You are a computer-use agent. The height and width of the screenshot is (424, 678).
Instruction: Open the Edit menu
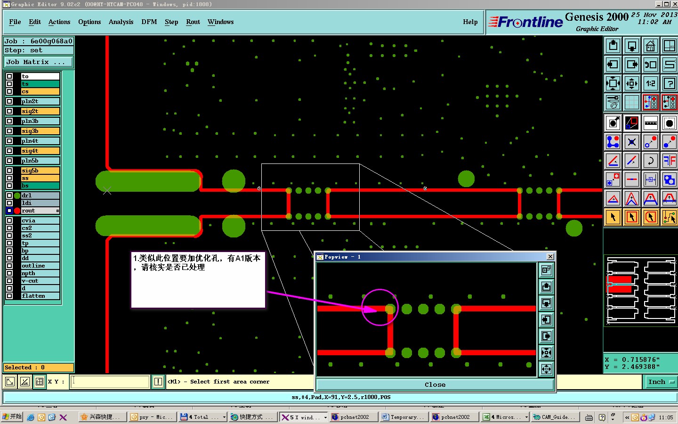pyautogui.click(x=35, y=22)
